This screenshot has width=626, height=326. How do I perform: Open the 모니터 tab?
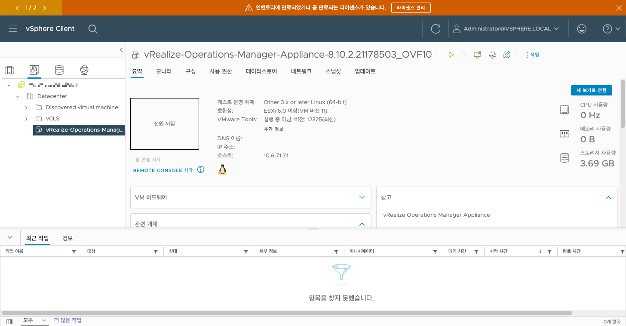pyautogui.click(x=164, y=71)
